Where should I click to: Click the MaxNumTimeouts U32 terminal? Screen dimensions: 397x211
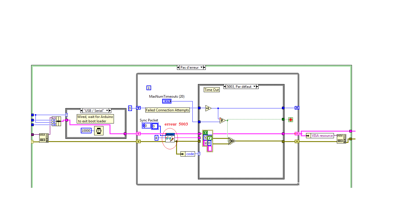coord(167,101)
